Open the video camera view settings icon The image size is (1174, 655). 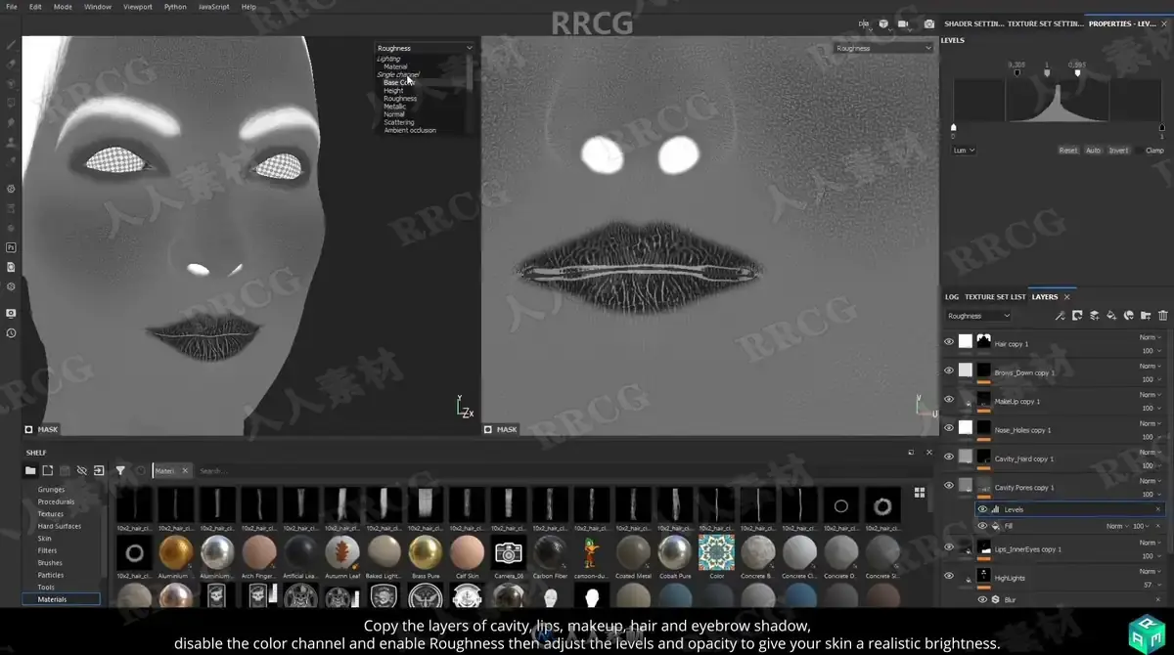[904, 23]
